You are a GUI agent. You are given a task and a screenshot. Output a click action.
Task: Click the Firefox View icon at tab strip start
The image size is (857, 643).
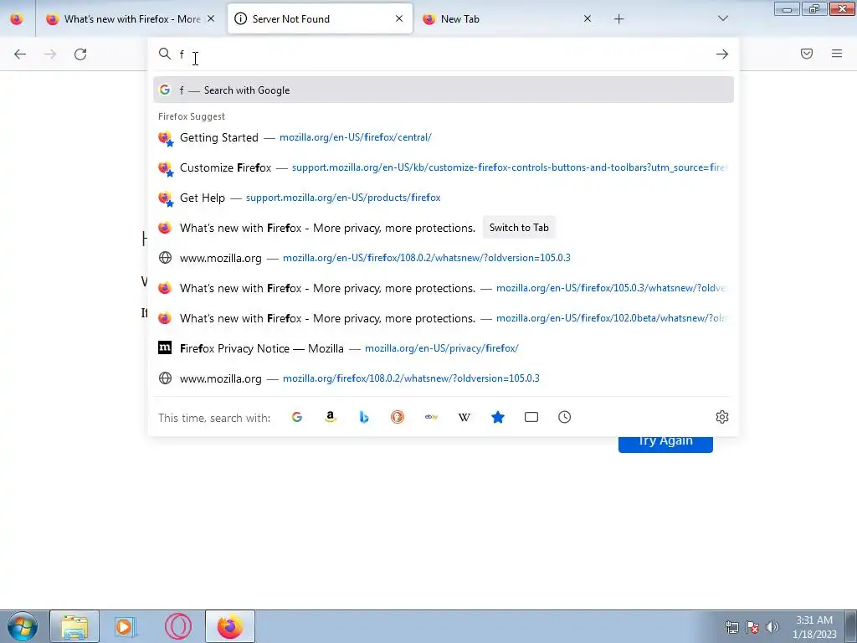click(17, 19)
